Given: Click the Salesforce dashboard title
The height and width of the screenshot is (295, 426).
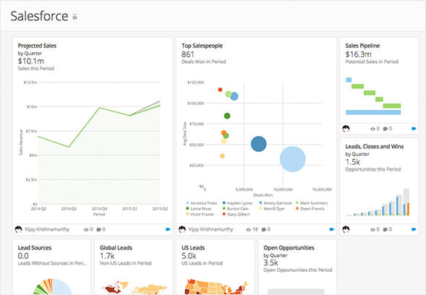Looking at the screenshot, I should click(x=39, y=16).
